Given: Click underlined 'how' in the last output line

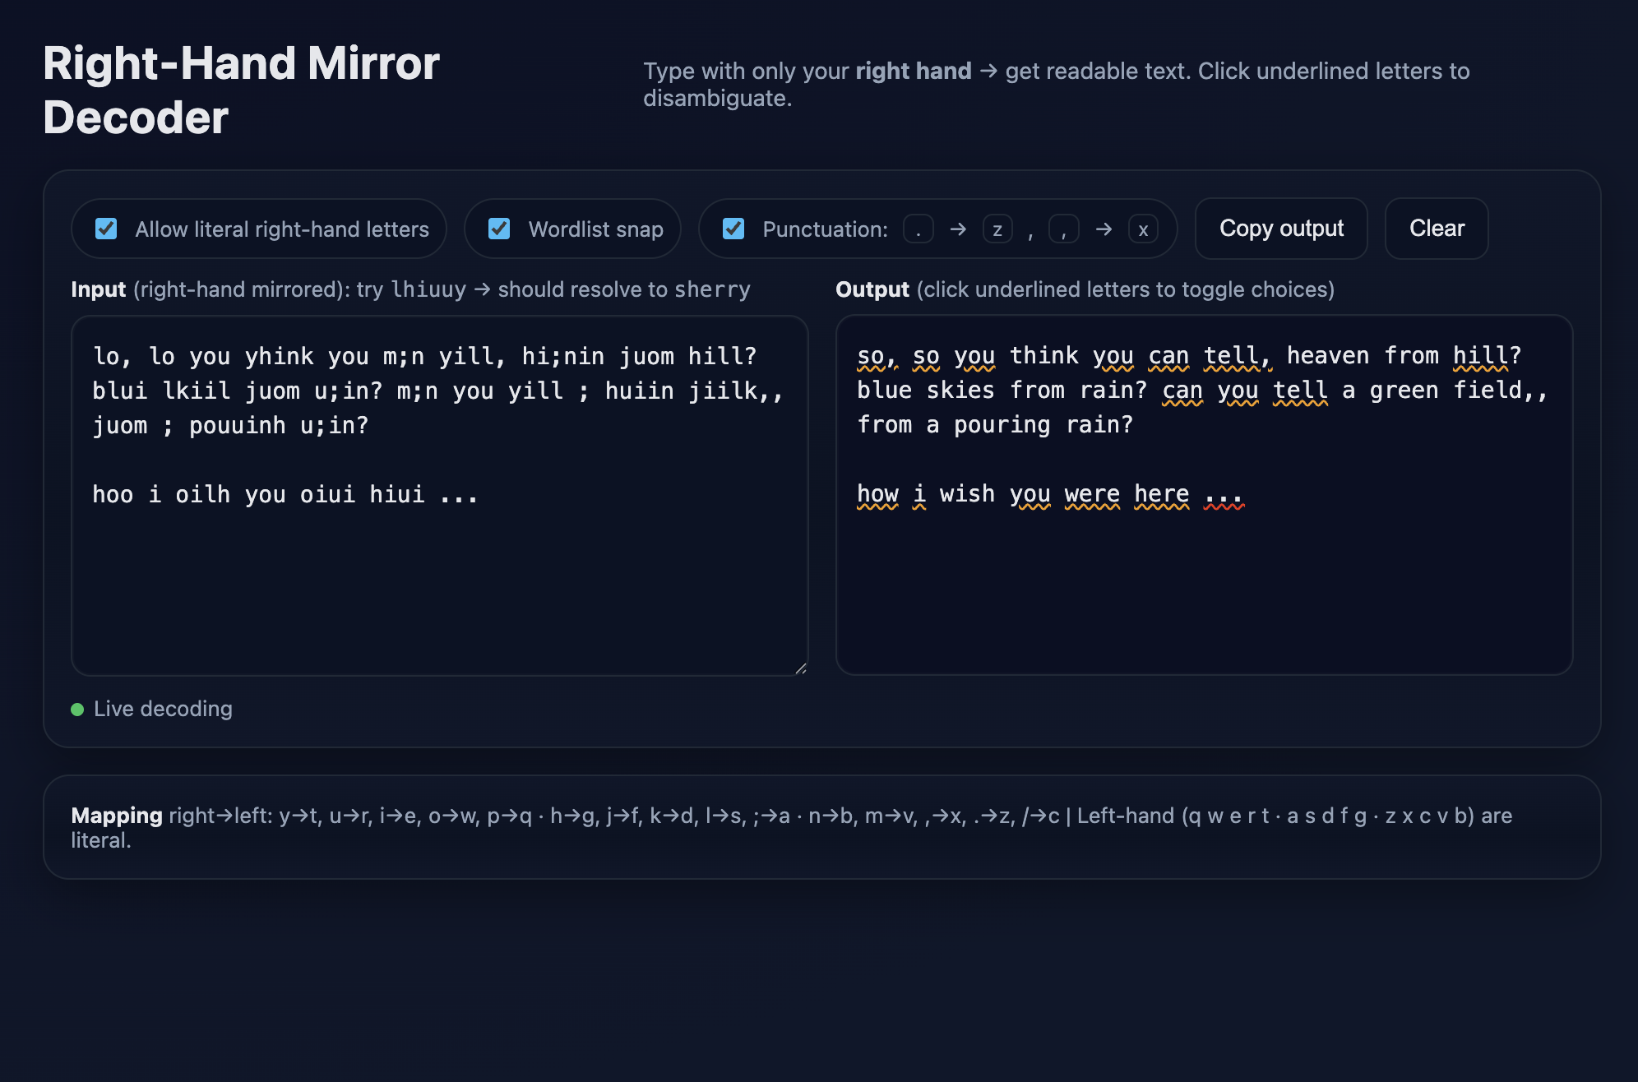Looking at the screenshot, I should pos(877,494).
